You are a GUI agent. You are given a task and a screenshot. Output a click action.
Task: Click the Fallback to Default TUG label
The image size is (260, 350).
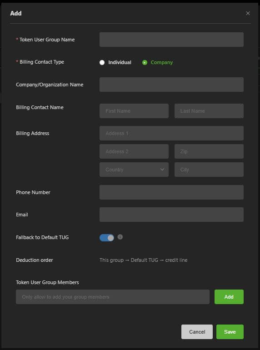[x=42, y=237]
